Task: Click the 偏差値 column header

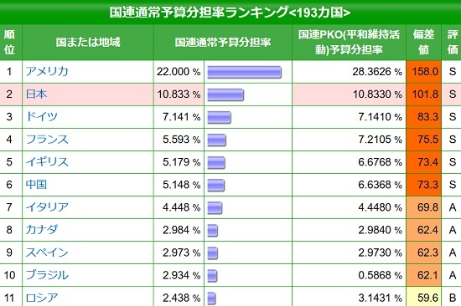Action: [423, 43]
